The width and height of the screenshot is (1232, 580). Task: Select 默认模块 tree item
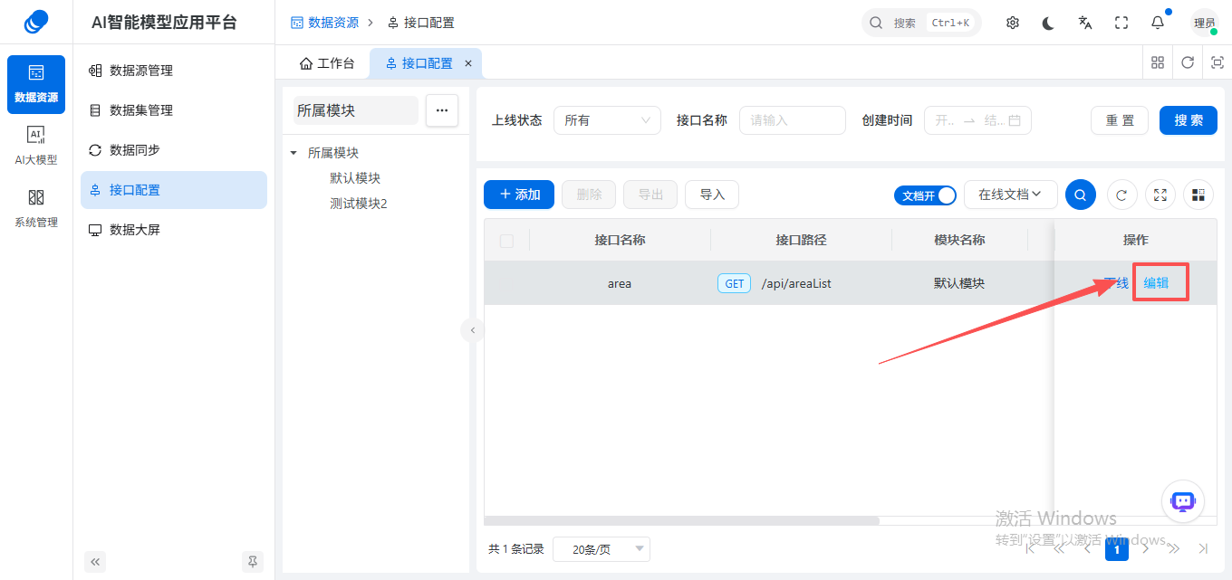(x=355, y=178)
